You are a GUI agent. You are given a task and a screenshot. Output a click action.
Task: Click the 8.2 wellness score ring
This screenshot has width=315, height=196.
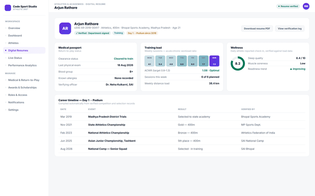click(237, 64)
